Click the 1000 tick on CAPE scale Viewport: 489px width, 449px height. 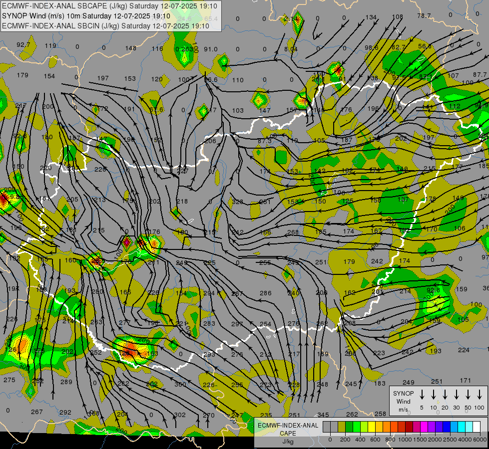(405, 440)
